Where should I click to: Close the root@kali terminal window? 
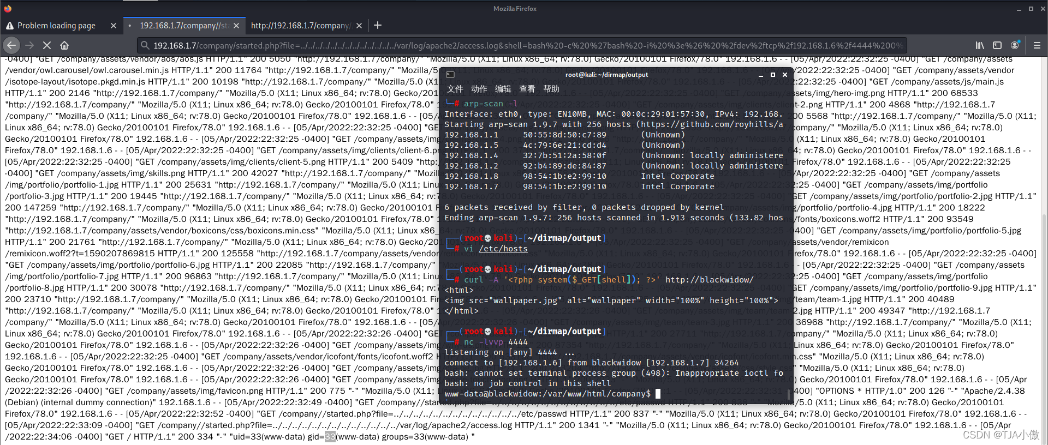785,75
